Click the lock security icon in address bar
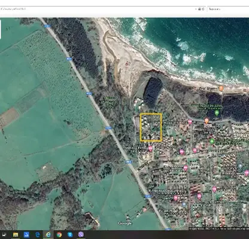249x239 pixels. (199, 9)
